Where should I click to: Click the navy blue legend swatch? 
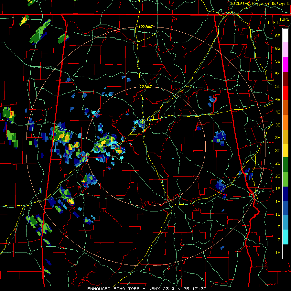tap(286, 194)
